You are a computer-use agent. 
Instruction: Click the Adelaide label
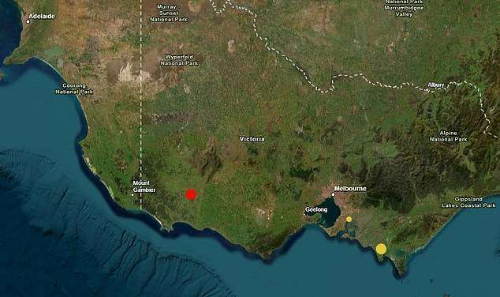(x=42, y=17)
